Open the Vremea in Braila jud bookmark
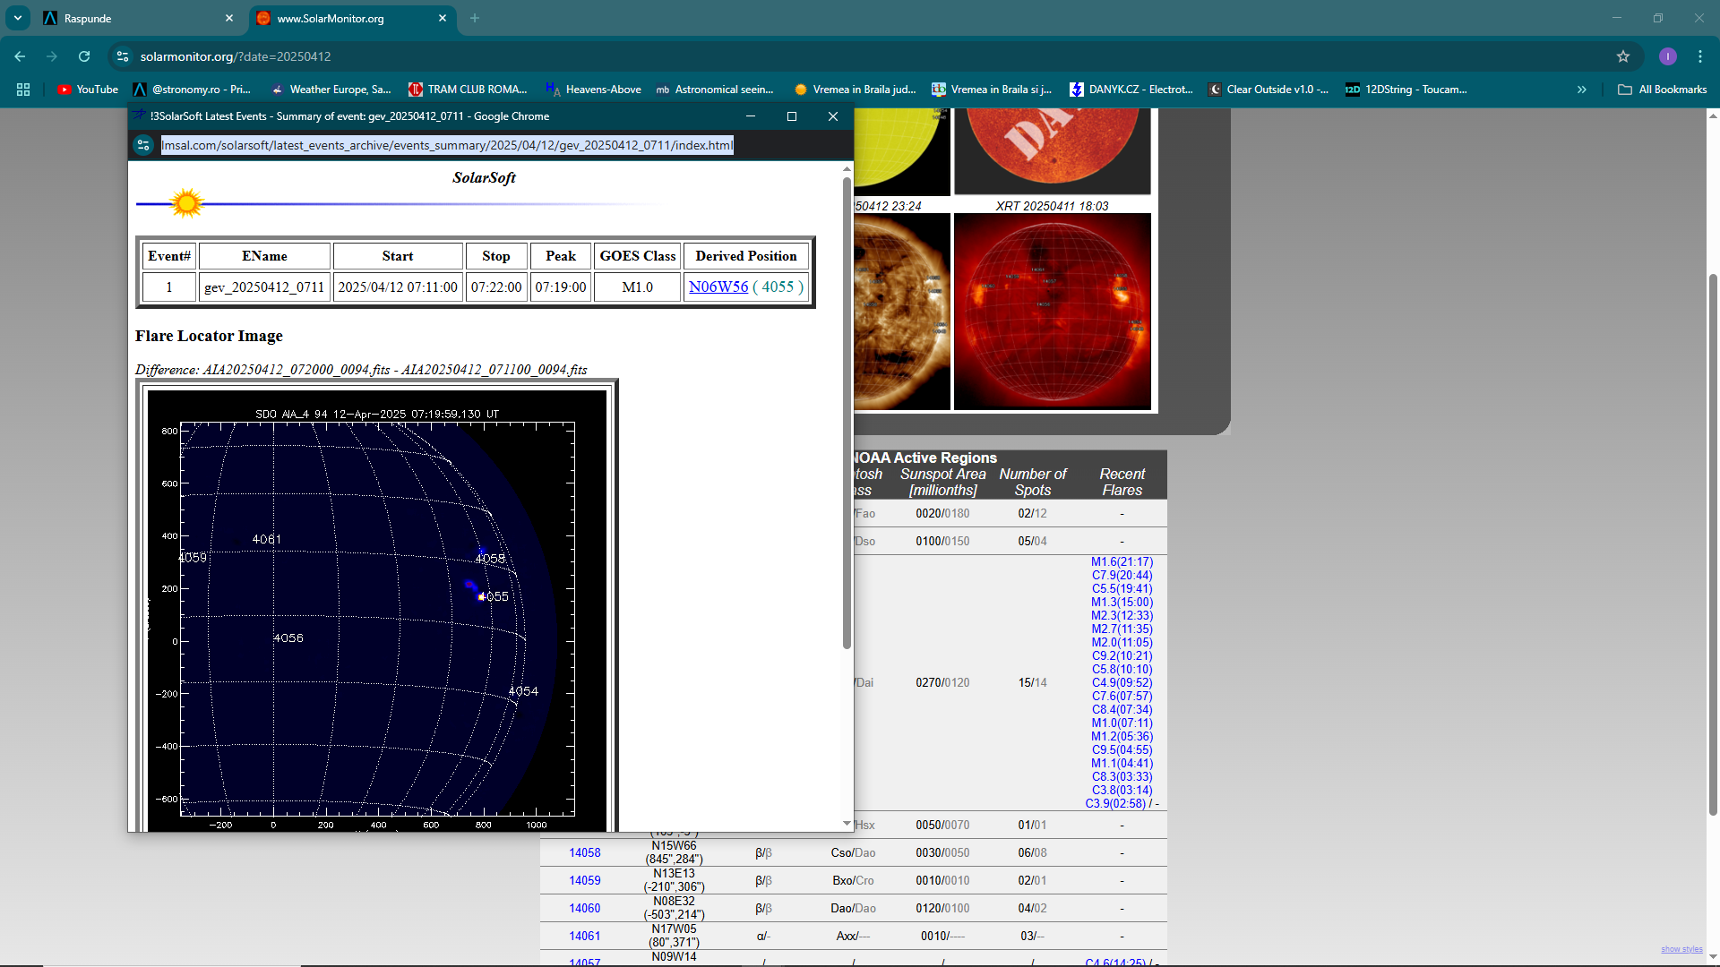The image size is (1720, 967). 855,90
